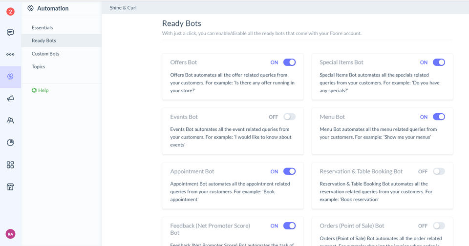Switch off Feedback (Net Promoter Score) Bot
This screenshot has height=246, width=469.
(x=289, y=225)
